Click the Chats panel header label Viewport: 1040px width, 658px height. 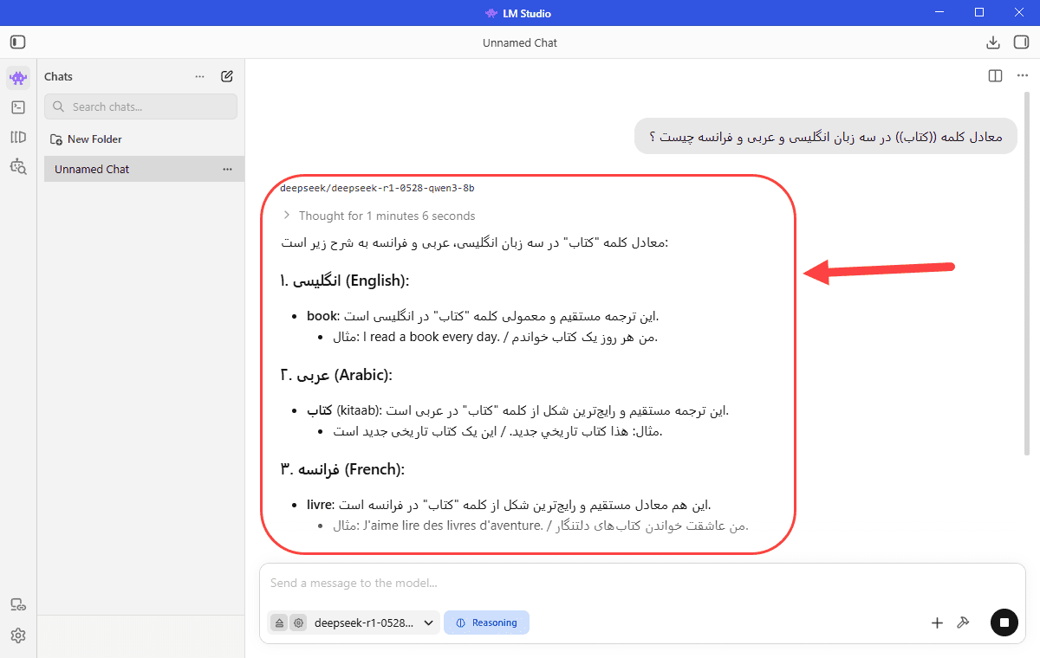59,76
